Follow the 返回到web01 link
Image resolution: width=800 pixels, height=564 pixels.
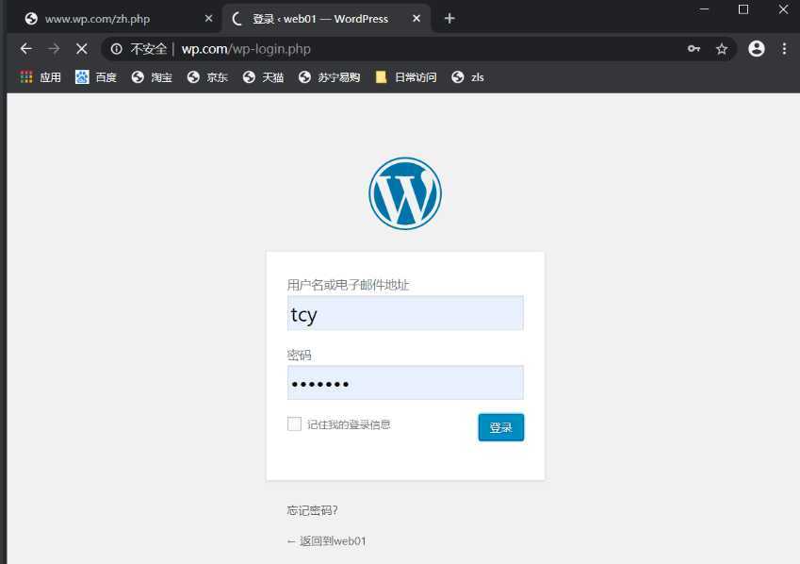[327, 541]
